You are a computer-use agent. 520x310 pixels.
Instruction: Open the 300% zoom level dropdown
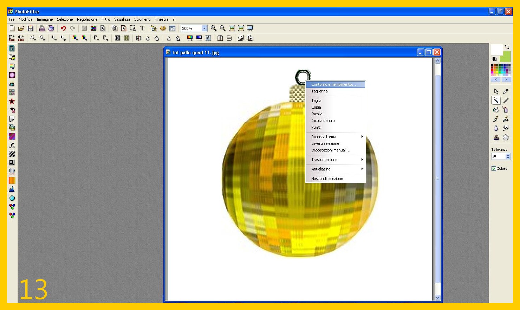coord(204,28)
